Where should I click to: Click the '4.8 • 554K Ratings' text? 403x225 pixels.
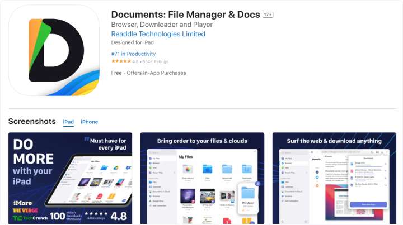(150, 61)
